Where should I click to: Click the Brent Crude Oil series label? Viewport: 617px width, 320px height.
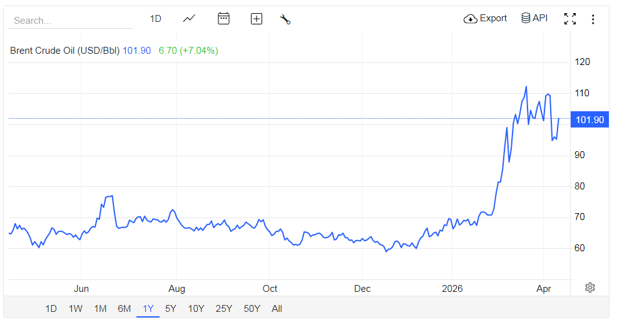64,51
